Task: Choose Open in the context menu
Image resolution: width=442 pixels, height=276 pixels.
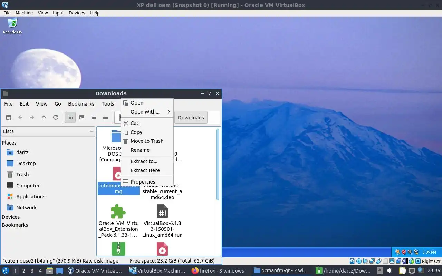Action: tap(147, 103)
